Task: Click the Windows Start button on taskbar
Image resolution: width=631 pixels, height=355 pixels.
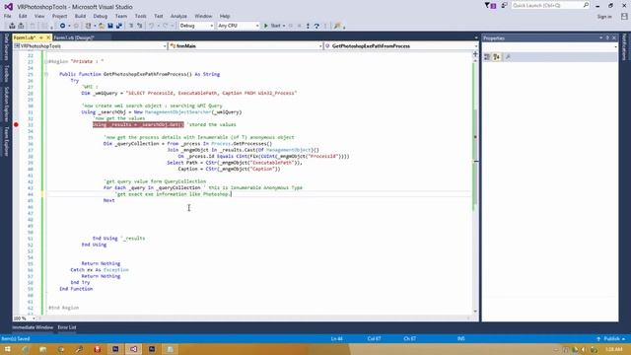Action: 7,349
